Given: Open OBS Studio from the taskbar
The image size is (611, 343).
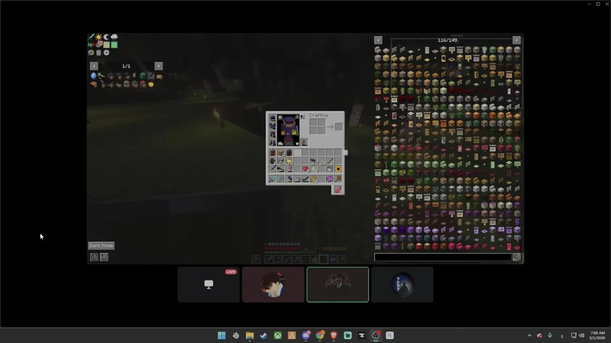Looking at the screenshot, I should point(376,335).
